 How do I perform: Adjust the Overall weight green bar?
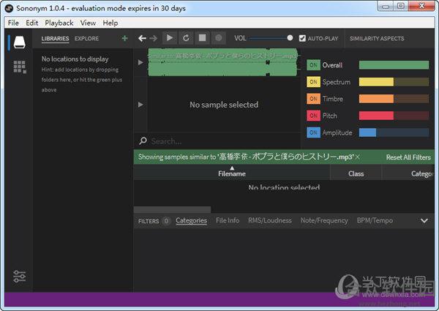[x=394, y=65]
